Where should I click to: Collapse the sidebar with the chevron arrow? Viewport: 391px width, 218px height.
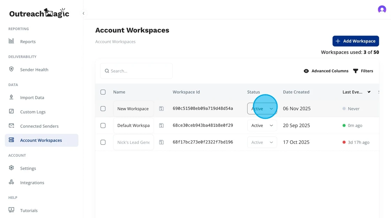83,13
